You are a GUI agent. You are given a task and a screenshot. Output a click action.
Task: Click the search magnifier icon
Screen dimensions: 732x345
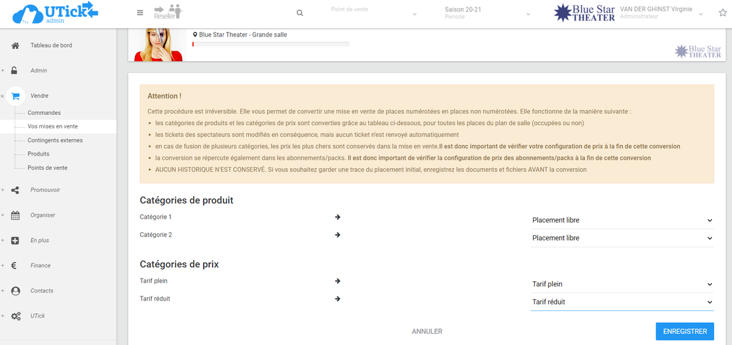299,13
